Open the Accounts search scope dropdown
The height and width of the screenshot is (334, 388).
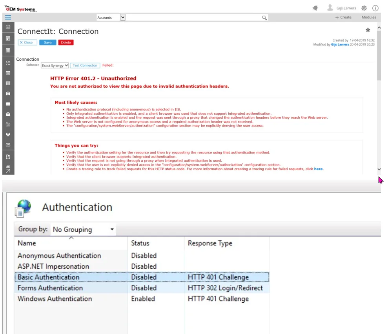pyautogui.click(x=122, y=17)
